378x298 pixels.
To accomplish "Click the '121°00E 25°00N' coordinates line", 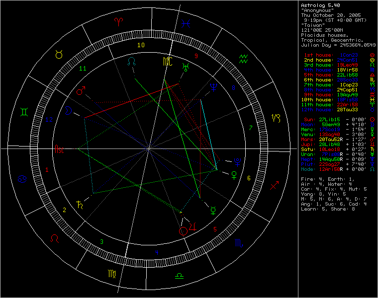I will click(x=322, y=30).
